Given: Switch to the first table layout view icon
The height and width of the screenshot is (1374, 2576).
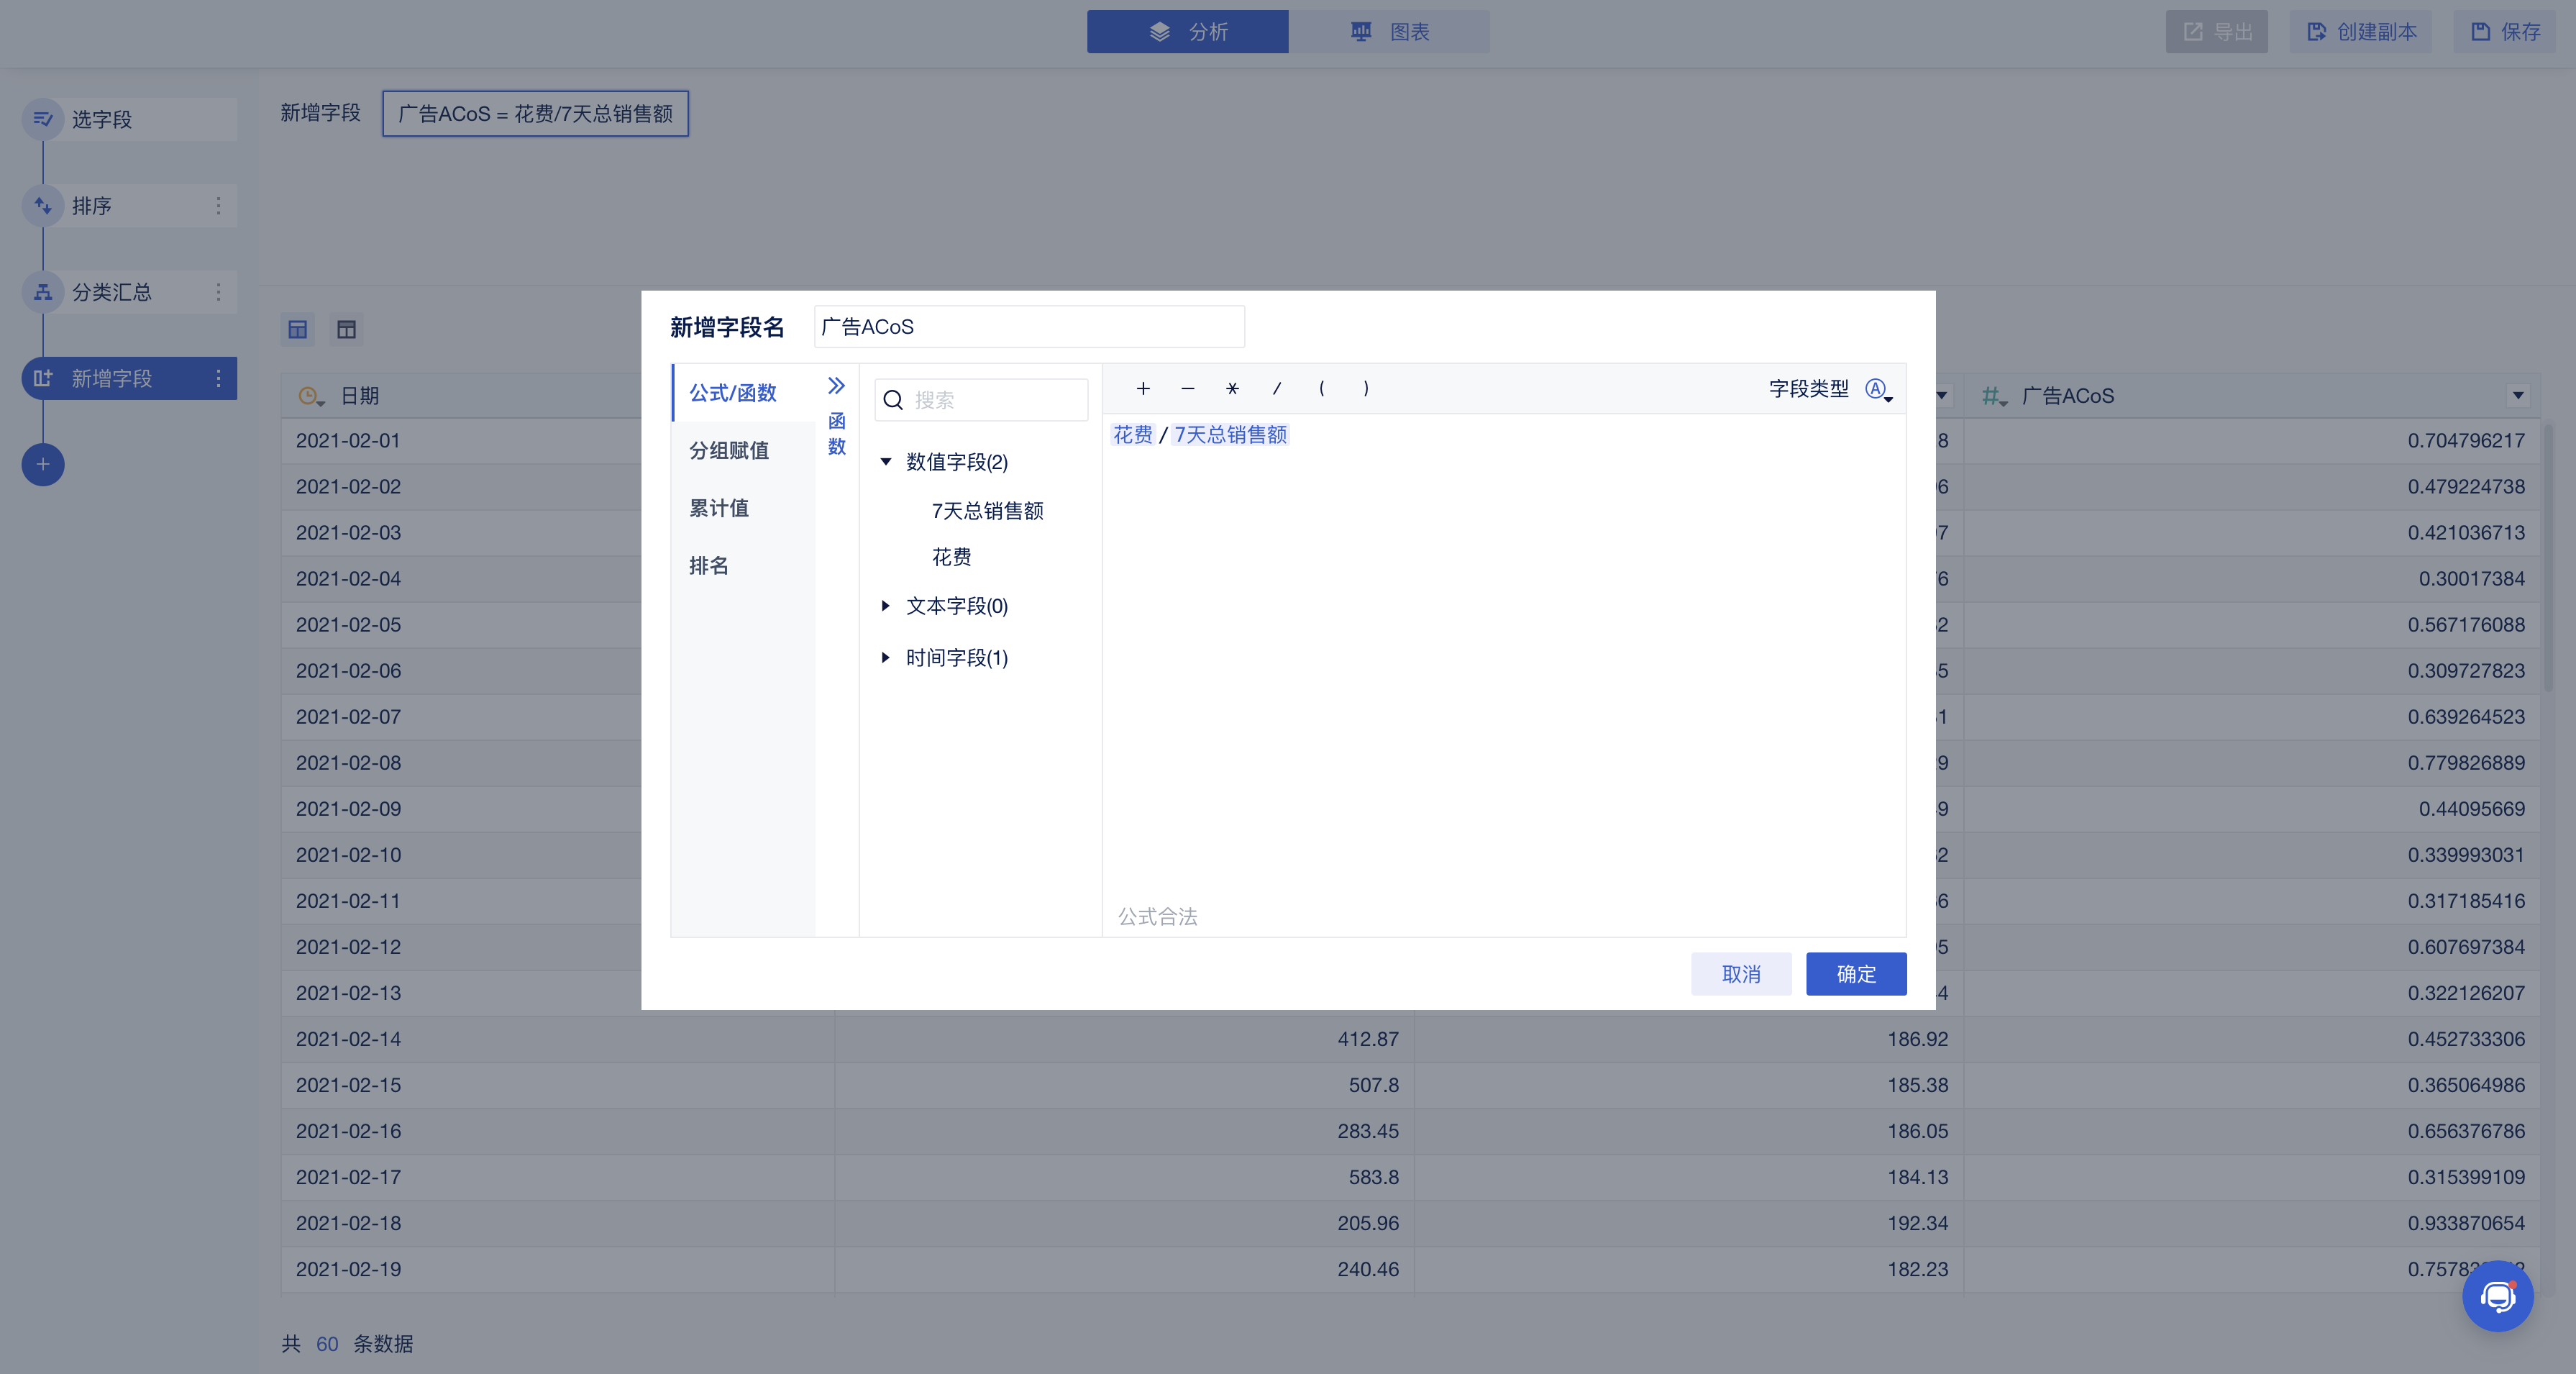Looking at the screenshot, I should (x=298, y=330).
